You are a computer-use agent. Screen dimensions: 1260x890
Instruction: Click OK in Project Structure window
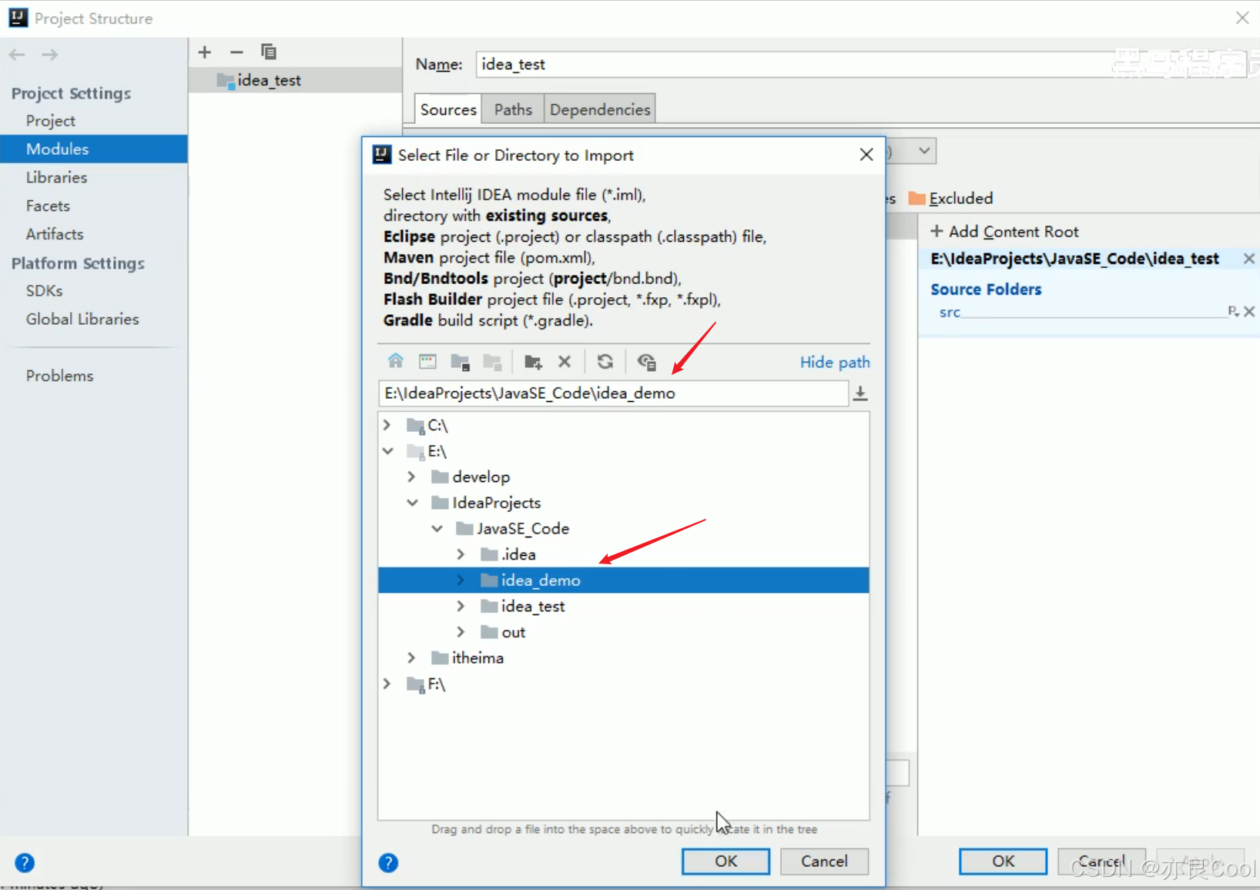pos(1003,862)
